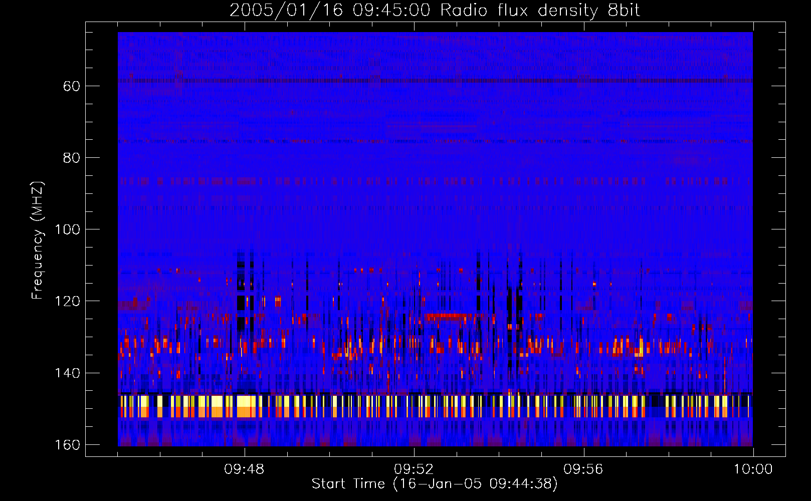Click the 09:56 time tick label
This screenshot has width=811, height=501.
(583, 469)
